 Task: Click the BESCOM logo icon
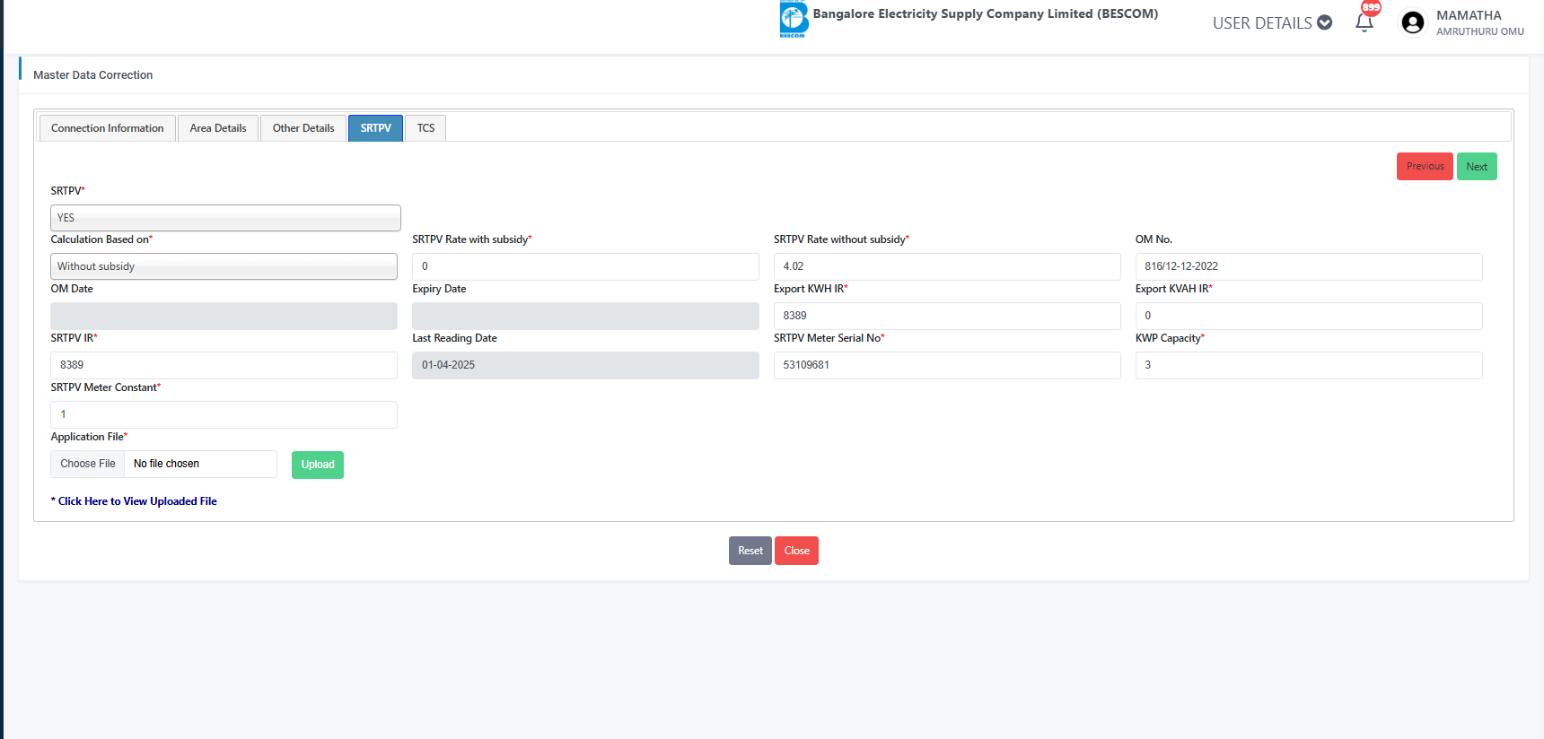coord(794,19)
